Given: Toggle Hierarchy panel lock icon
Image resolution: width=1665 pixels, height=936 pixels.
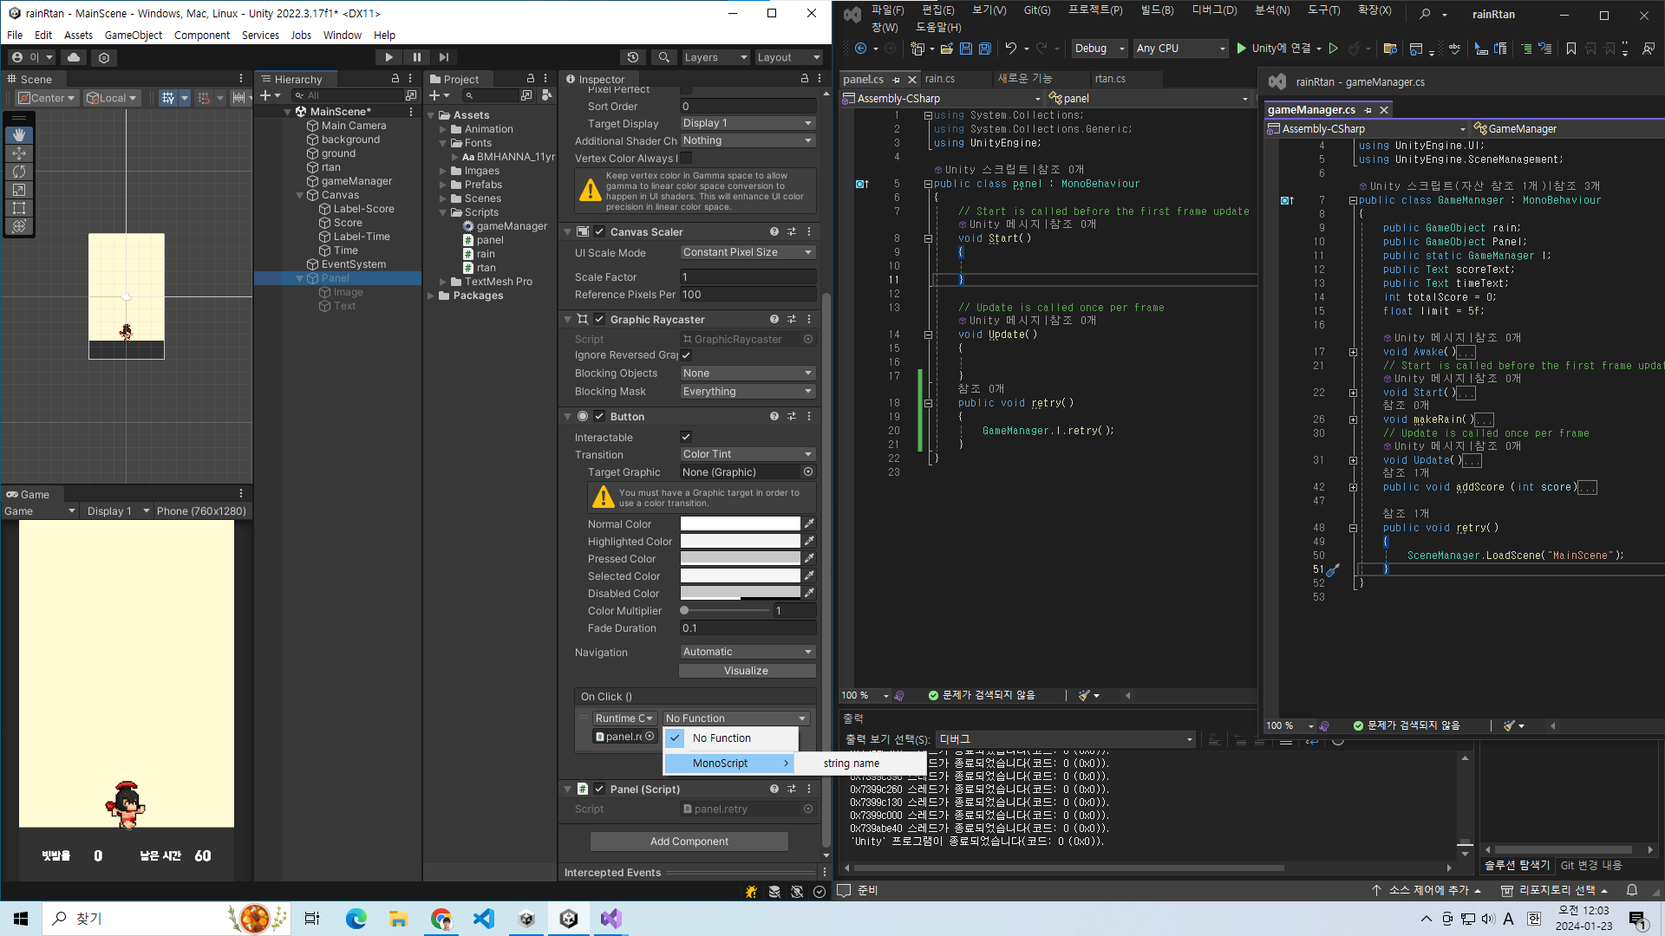Looking at the screenshot, I should point(395,79).
